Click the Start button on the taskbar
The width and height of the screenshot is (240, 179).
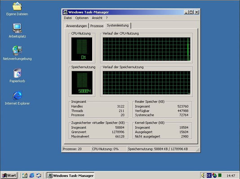click(x=9, y=175)
